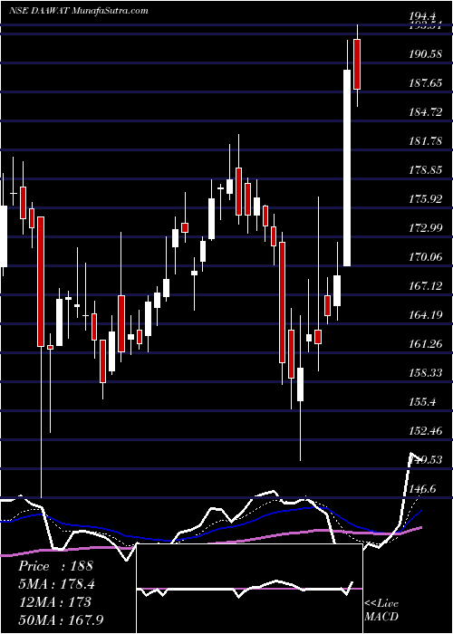
Task: Click the <<Live MACD label
Action: [381, 610]
